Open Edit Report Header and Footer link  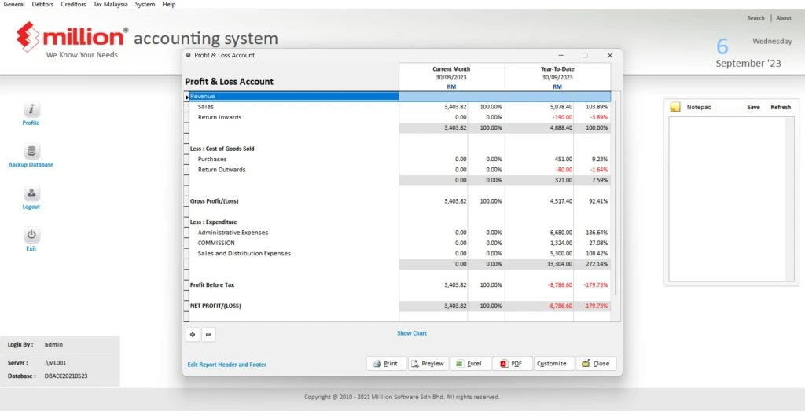[x=226, y=365]
